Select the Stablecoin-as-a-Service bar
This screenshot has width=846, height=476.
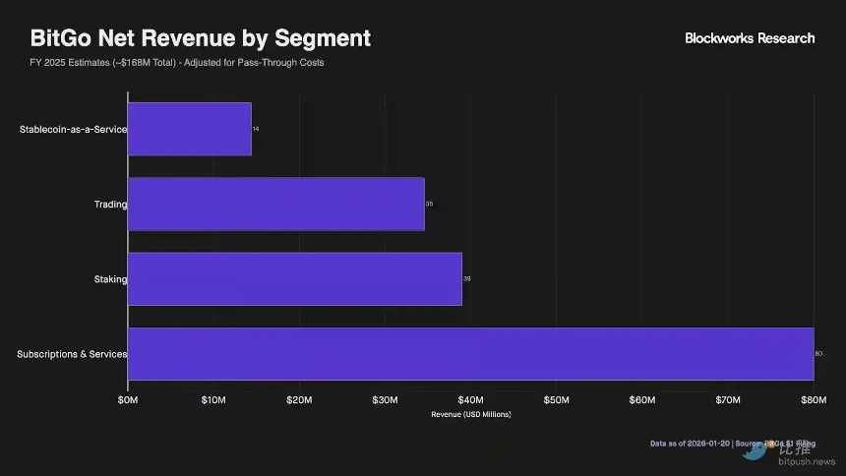(x=190, y=129)
